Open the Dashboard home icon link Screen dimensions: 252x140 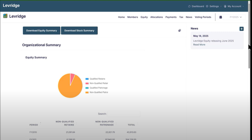coord(189,6)
